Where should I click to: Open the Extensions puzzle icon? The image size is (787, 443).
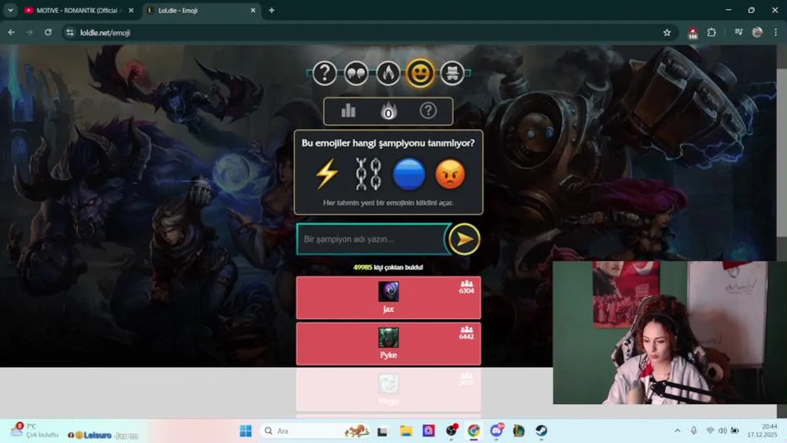click(x=712, y=33)
